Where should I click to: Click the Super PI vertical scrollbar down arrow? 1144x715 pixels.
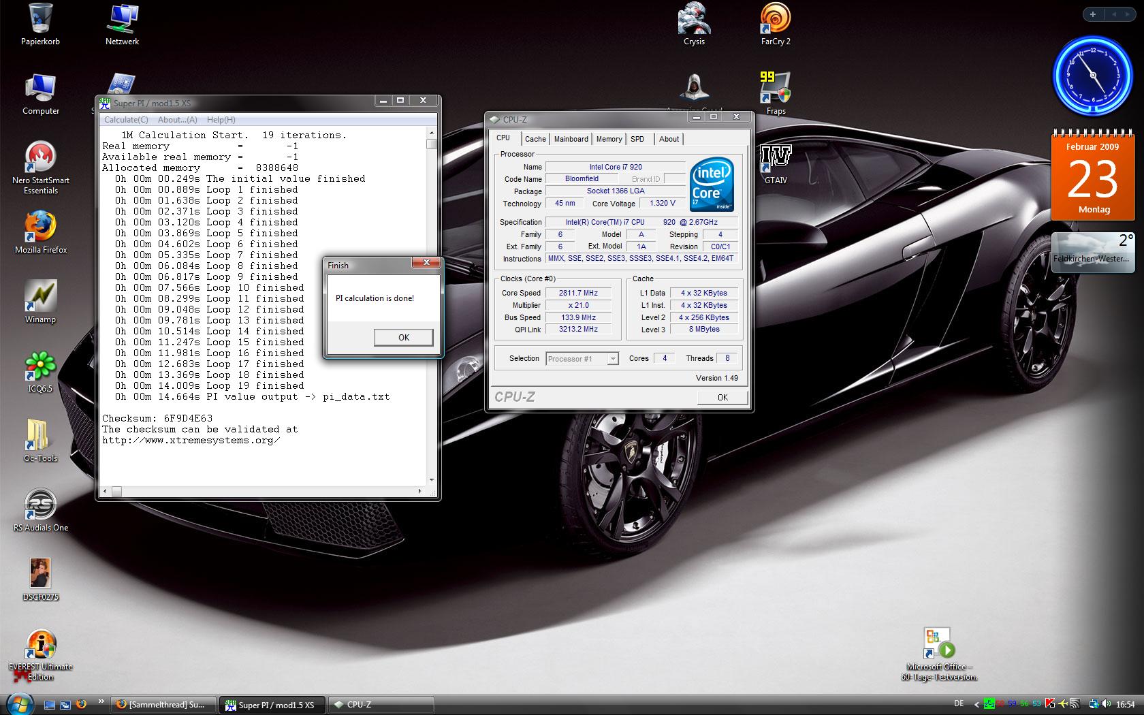(x=431, y=480)
